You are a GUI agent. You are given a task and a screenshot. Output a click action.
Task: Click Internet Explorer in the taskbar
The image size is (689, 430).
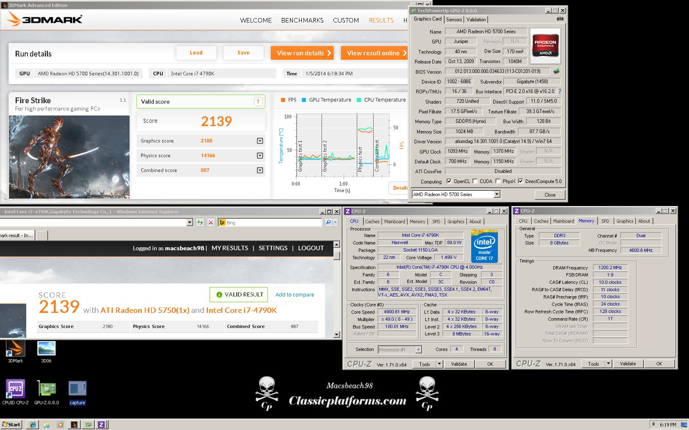click(x=32, y=424)
